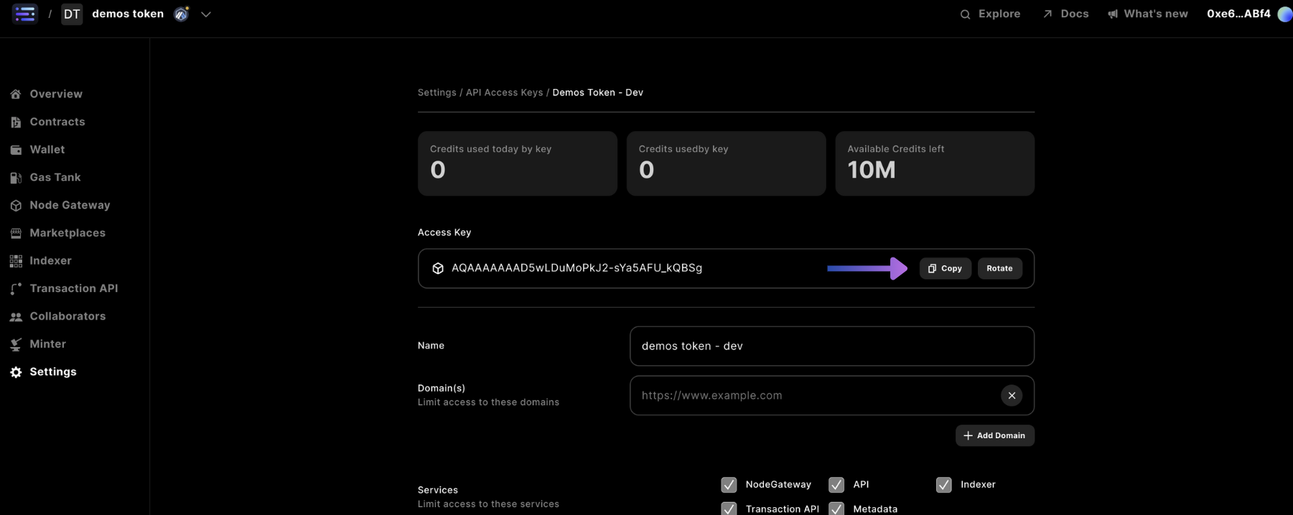The height and width of the screenshot is (515, 1293).
Task: Copy the access key
Action: pos(945,268)
